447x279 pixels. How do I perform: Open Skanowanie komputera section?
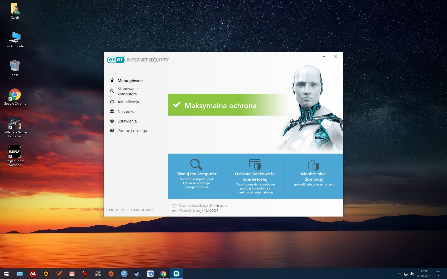point(128,91)
